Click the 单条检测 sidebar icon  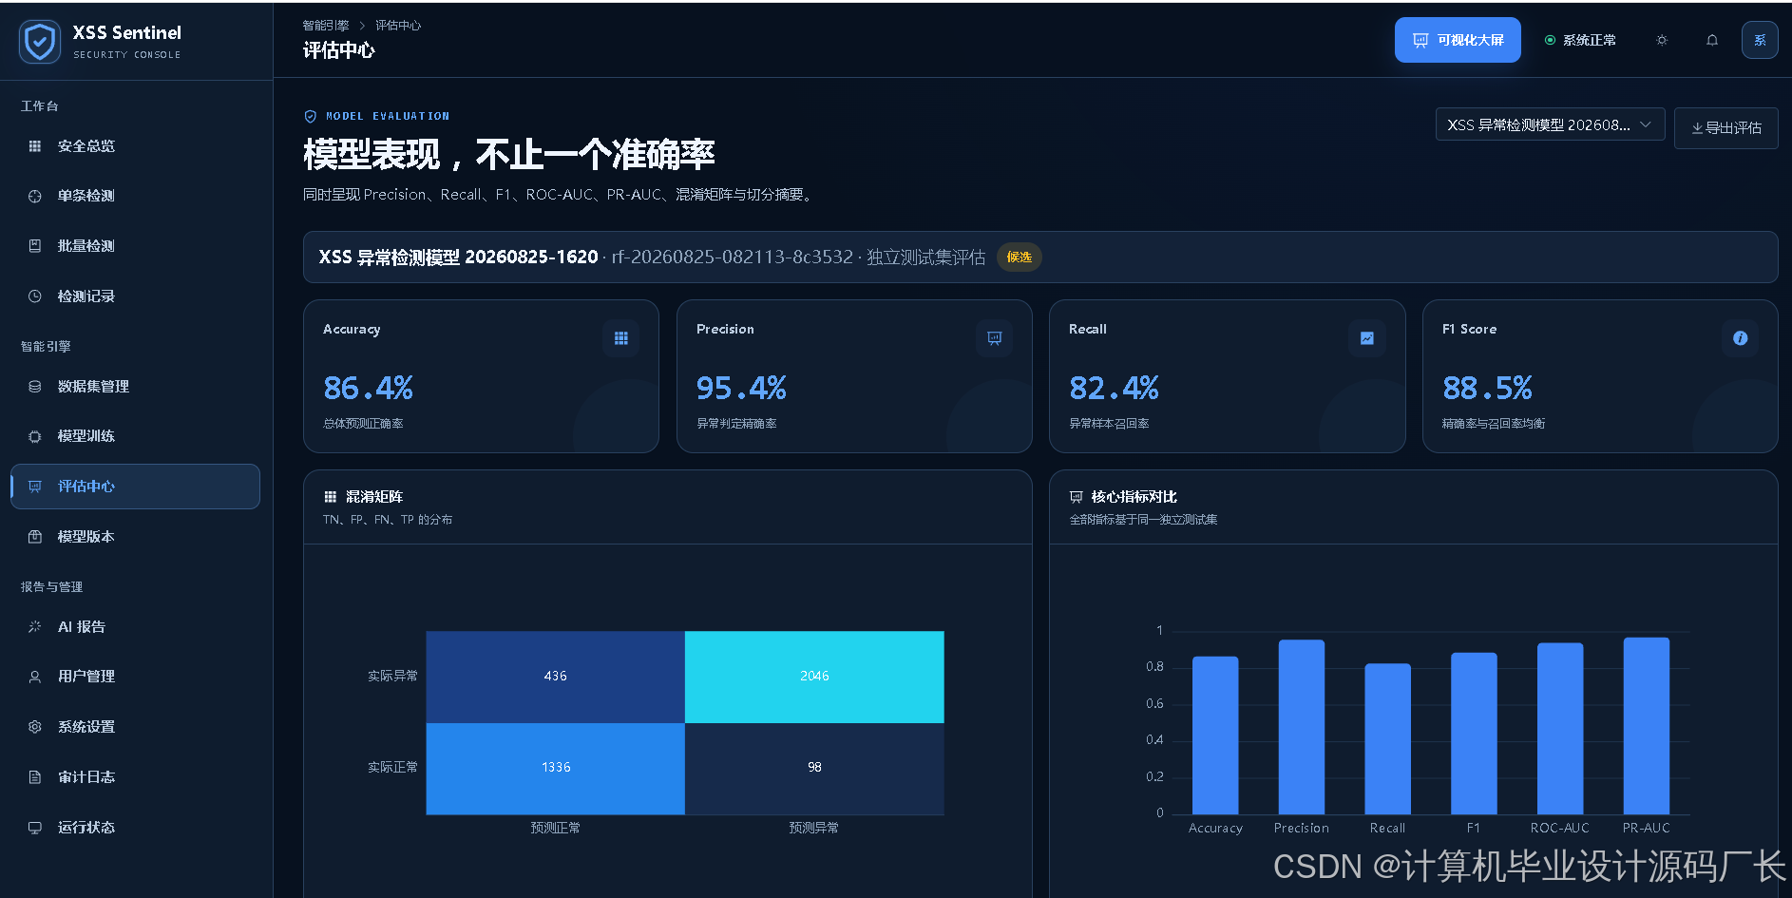[x=35, y=196]
